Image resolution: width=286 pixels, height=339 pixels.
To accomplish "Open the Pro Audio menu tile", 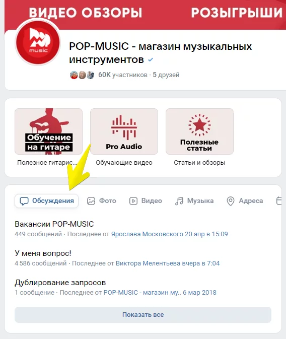I will pos(124,131).
